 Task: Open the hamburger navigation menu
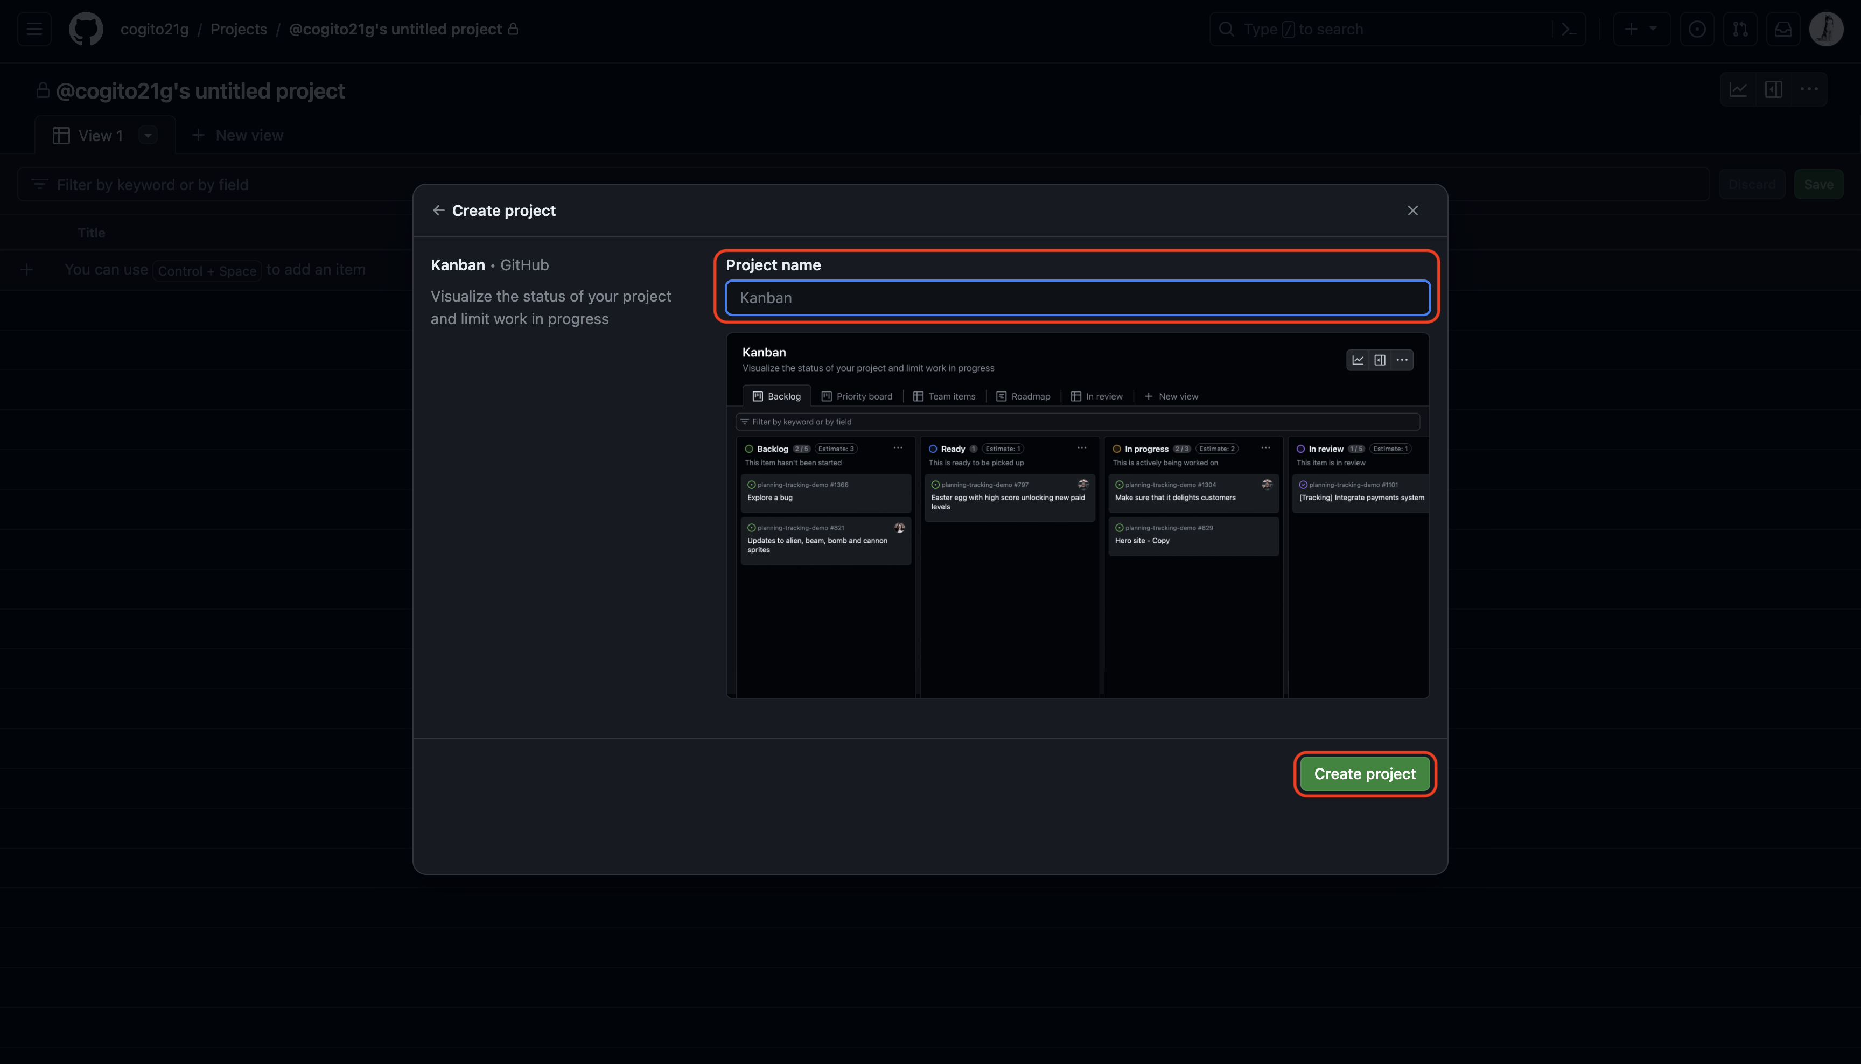pyautogui.click(x=34, y=29)
